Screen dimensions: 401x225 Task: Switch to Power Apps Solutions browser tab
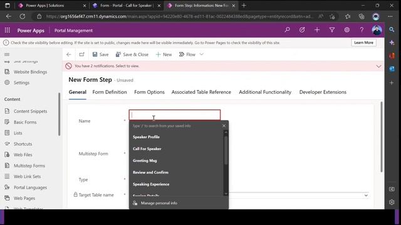tap(51, 6)
